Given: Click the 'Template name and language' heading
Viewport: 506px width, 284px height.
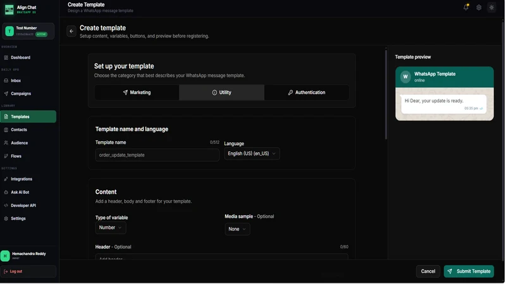Looking at the screenshot, I should pos(132,129).
